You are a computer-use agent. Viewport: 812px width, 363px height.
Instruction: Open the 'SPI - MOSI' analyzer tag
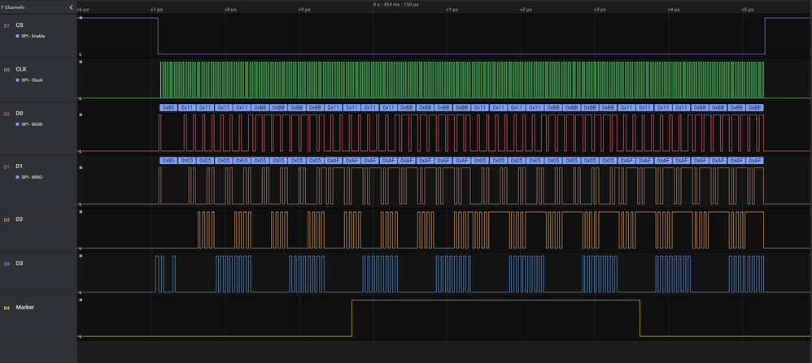pos(32,124)
